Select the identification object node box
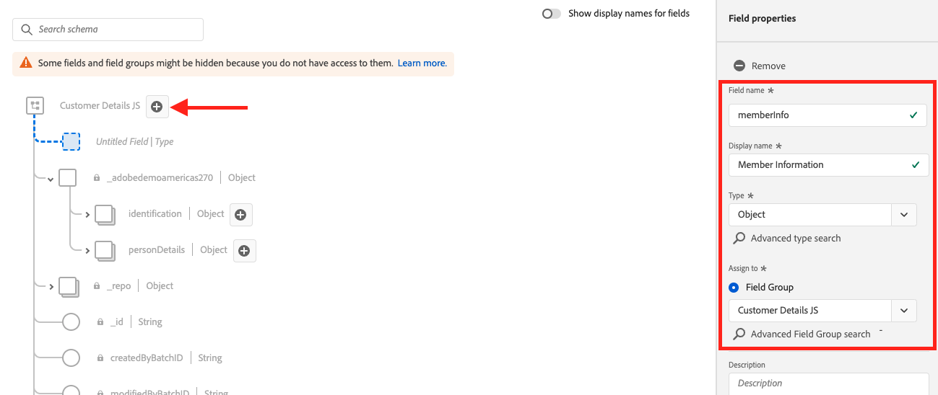Screen dimensions: 938x395 pyautogui.click(x=105, y=214)
